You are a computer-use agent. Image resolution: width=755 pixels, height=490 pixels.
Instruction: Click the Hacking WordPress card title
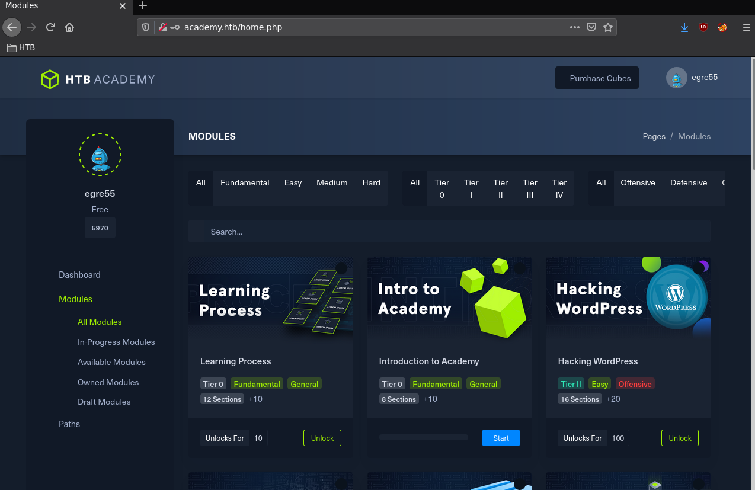tap(598, 361)
